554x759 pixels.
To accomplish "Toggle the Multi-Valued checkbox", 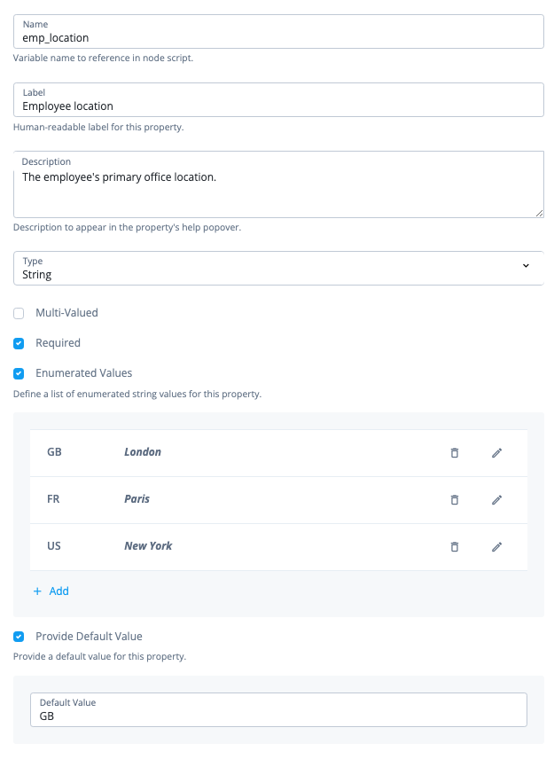I will [x=19, y=314].
